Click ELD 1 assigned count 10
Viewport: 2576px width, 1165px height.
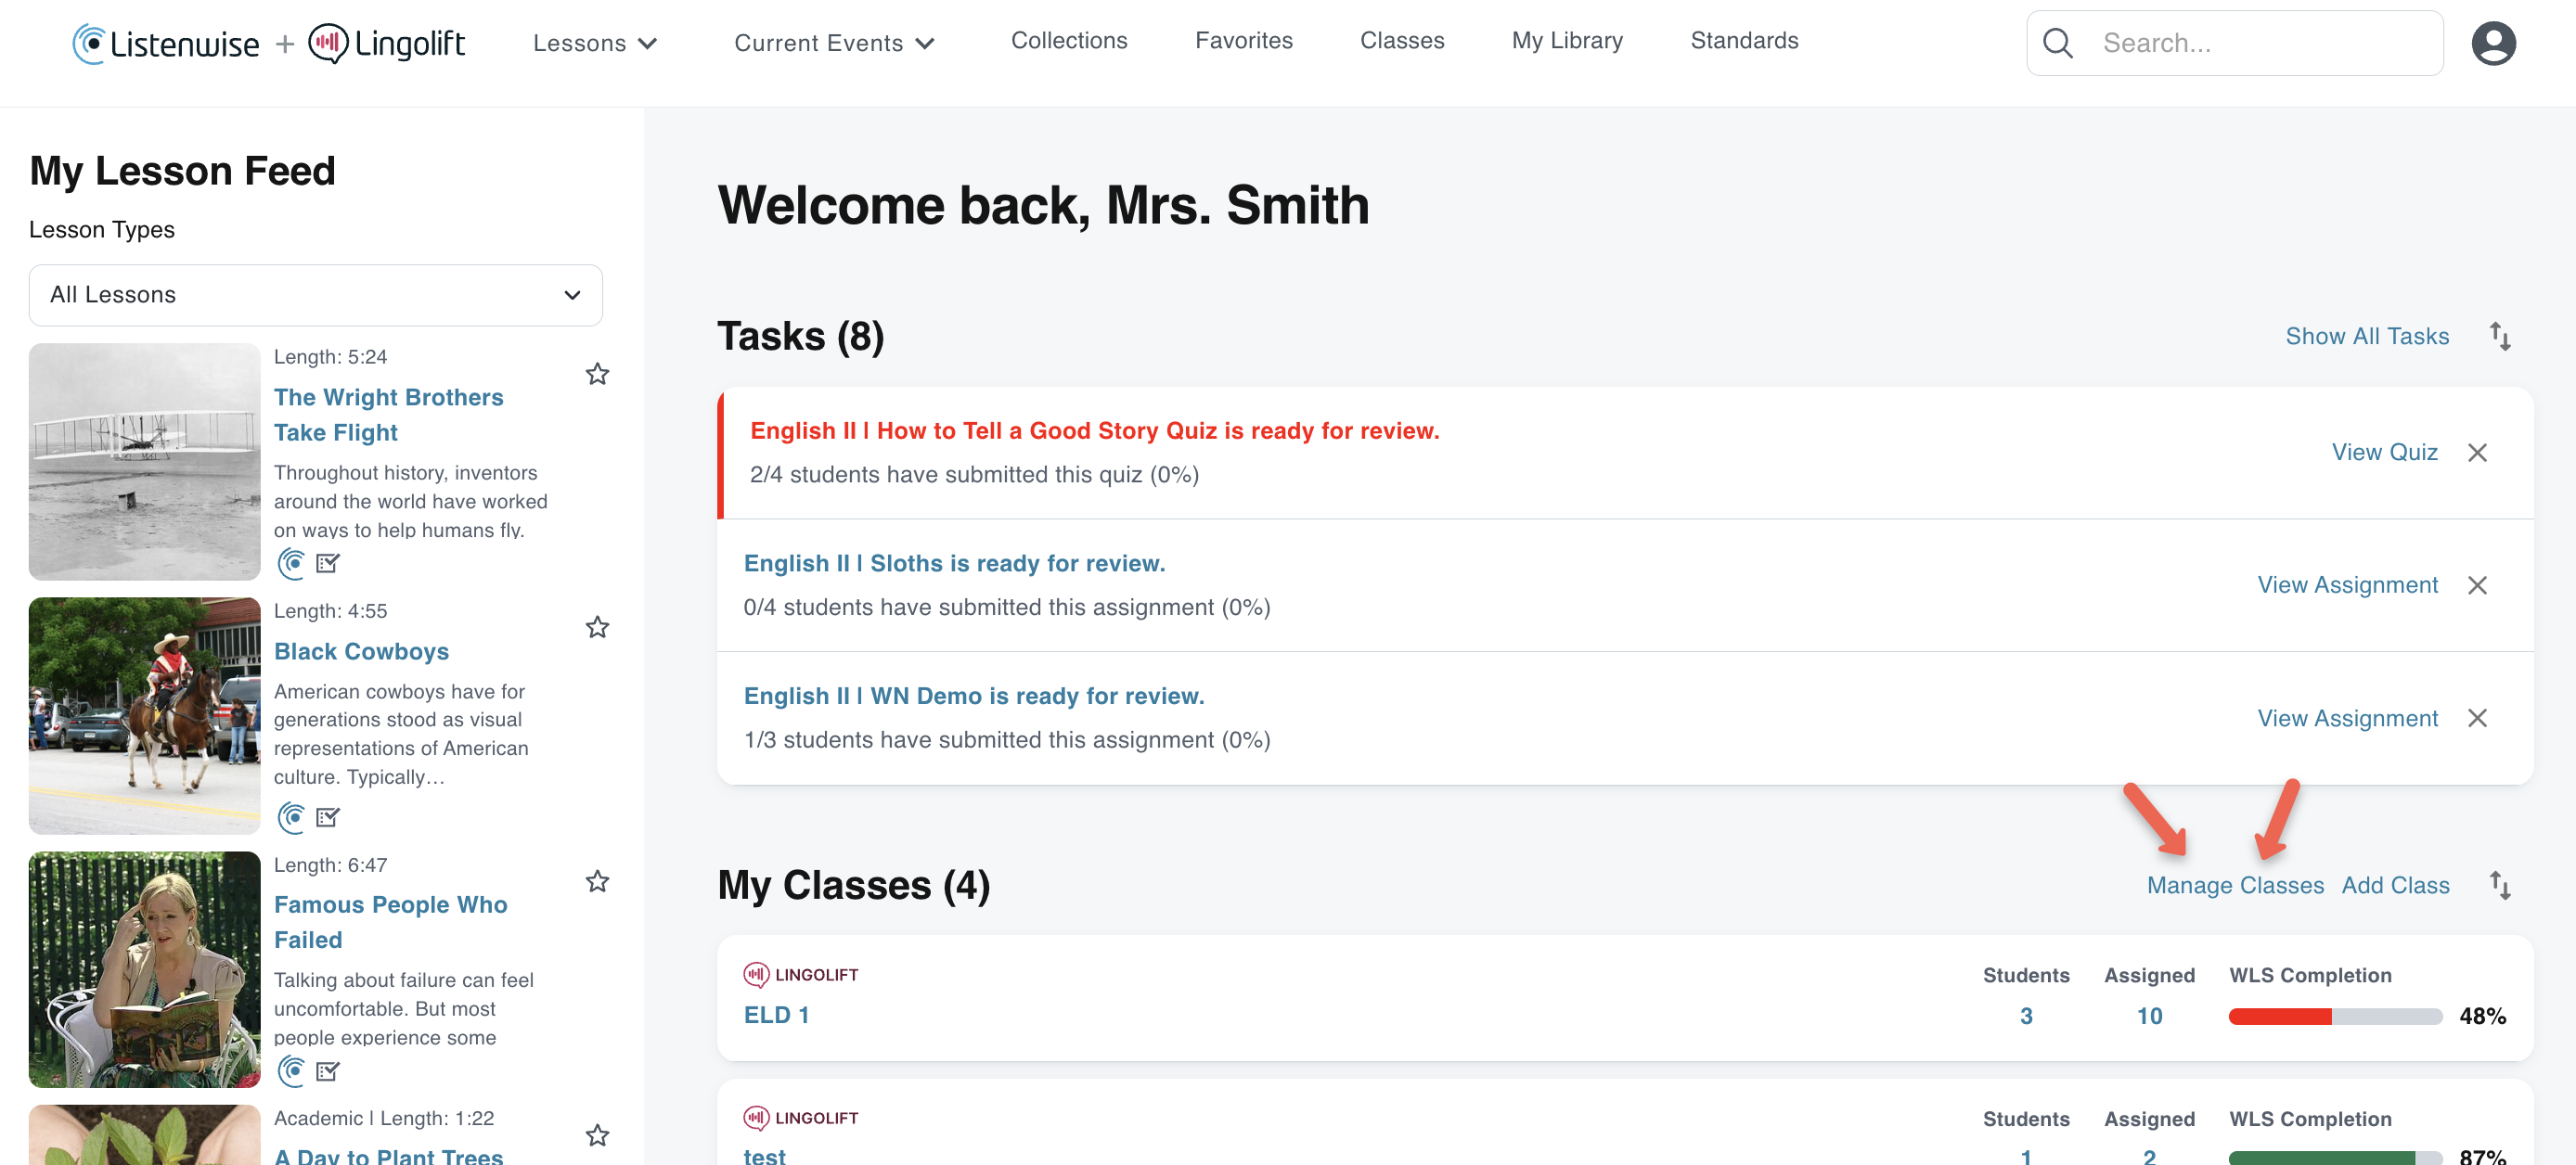tap(2149, 1016)
